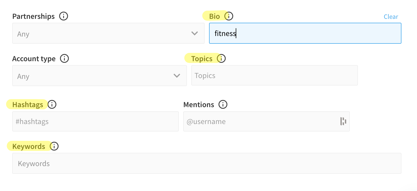Focus the Topics input field
Viewport: 417px width, 191px height.
274,76
